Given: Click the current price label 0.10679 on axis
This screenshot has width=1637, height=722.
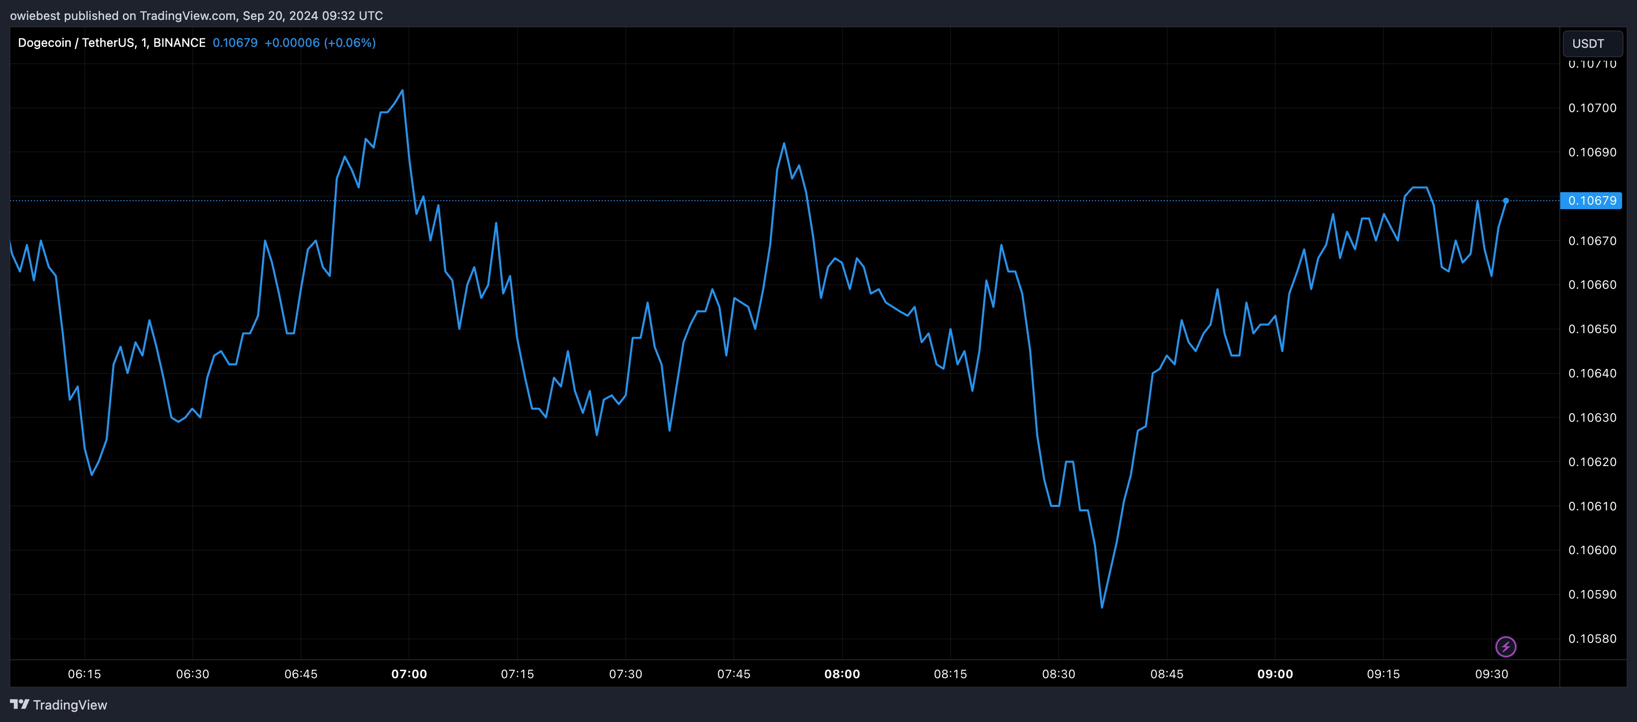Looking at the screenshot, I should pos(1591,201).
